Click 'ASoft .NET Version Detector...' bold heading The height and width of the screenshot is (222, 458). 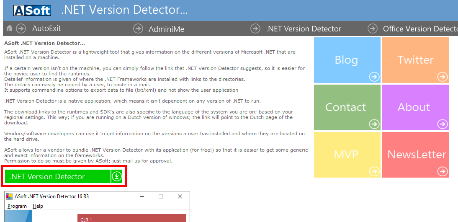click(x=45, y=43)
